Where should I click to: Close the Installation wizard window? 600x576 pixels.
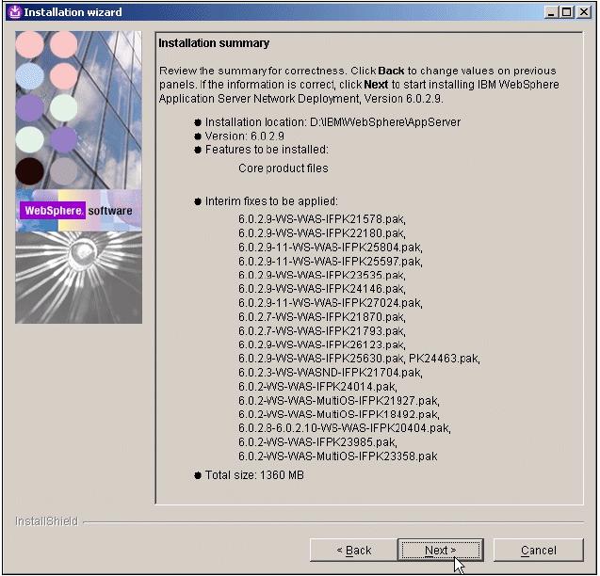click(x=584, y=12)
